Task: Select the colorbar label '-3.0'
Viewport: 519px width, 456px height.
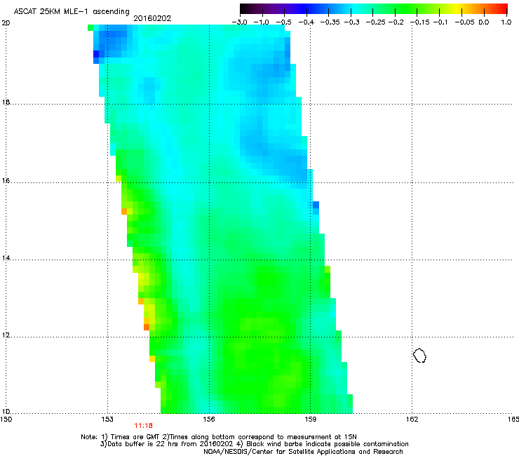Action: [239, 22]
